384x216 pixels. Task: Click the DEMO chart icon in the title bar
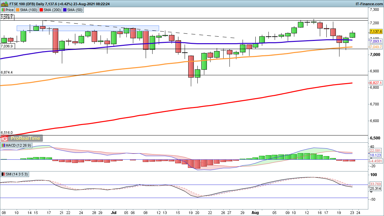pyautogui.click(x=4, y=4)
